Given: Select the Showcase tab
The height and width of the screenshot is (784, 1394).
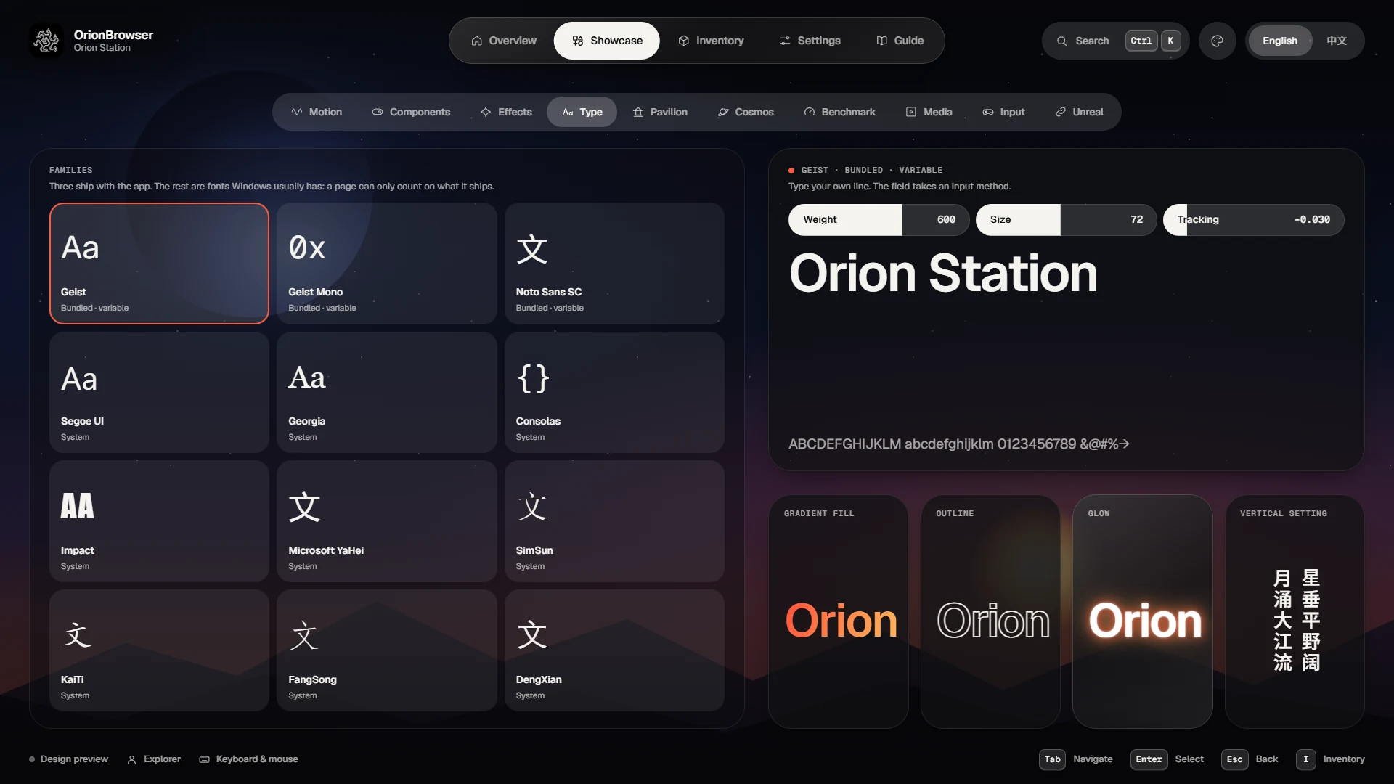Looking at the screenshot, I should (607, 41).
